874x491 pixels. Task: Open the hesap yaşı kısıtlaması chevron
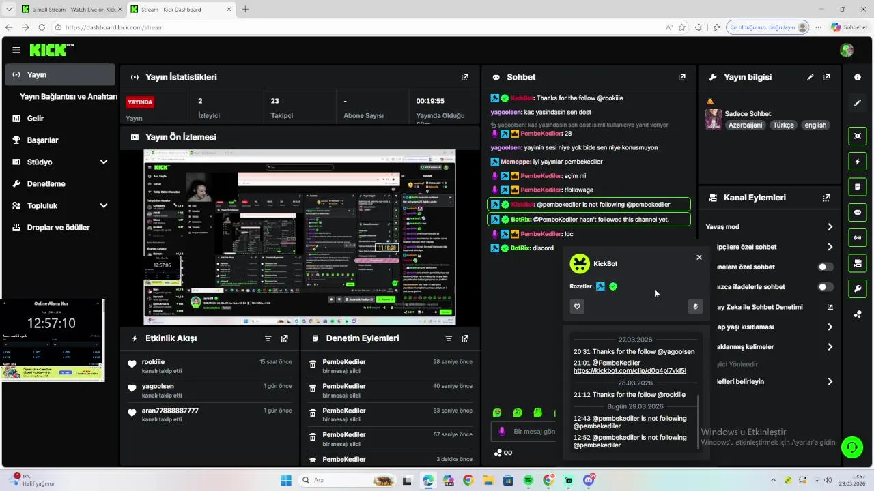830,327
